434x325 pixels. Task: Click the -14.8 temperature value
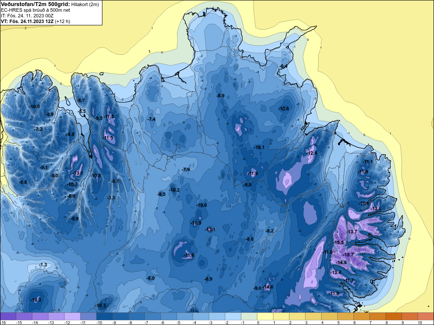click(341, 262)
